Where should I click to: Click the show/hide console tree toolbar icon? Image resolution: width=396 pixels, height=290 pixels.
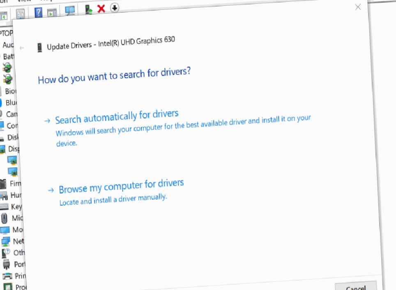[x=4, y=17]
